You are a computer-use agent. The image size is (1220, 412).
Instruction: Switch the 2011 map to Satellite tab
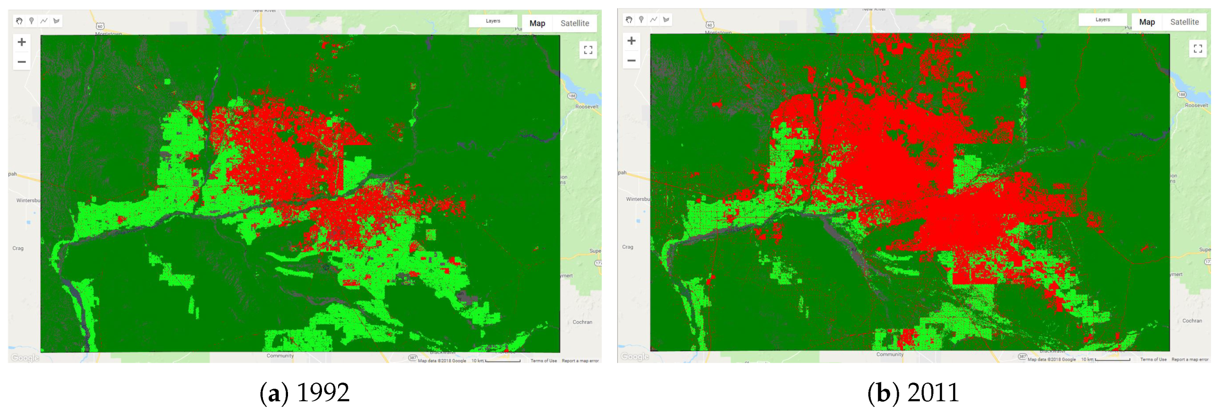1184,22
